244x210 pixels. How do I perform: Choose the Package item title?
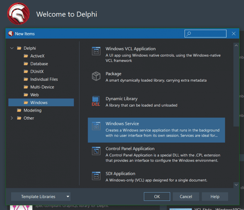pos(113,74)
